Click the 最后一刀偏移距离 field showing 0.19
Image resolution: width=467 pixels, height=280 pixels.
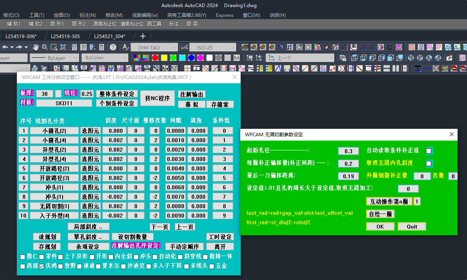348,176
